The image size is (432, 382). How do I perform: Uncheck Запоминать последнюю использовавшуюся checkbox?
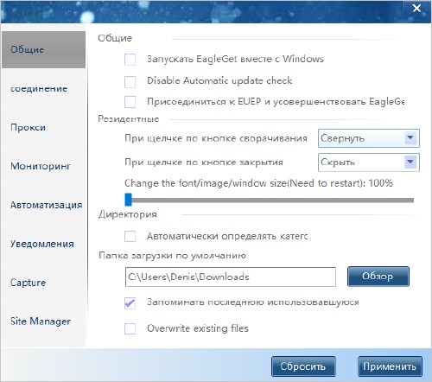click(130, 303)
